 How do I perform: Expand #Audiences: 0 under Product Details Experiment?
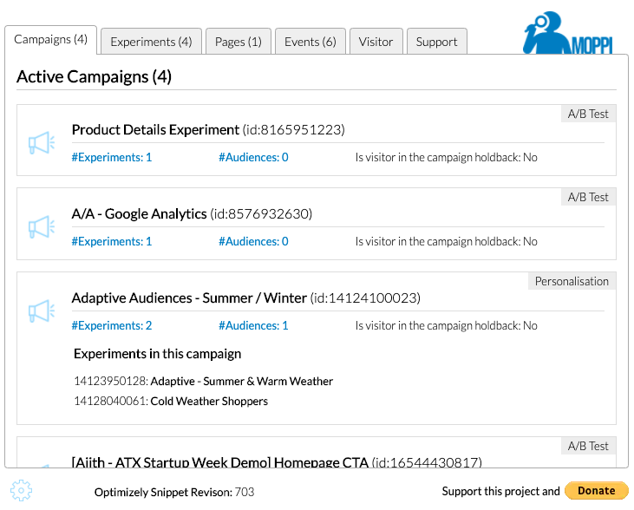tap(253, 157)
